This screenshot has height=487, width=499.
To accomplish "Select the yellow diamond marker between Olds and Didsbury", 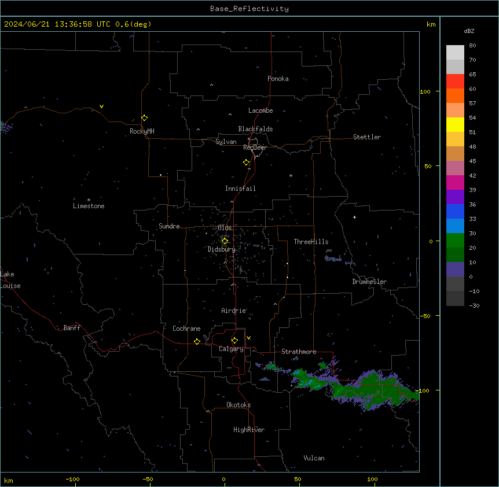I will click(225, 241).
